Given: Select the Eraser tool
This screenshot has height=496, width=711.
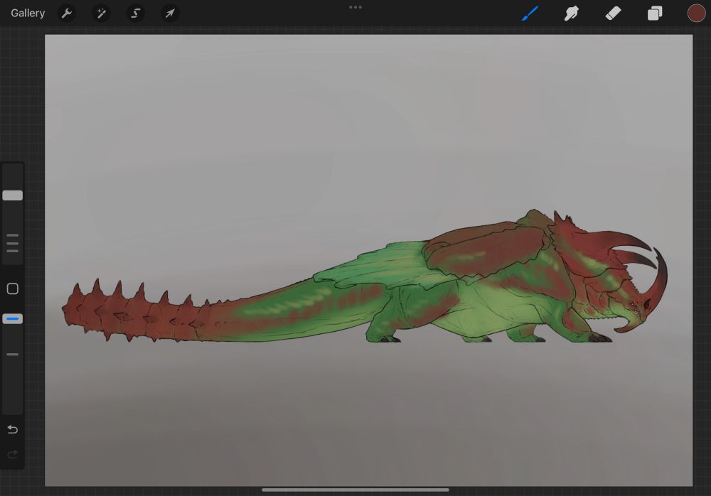Looking at the screenshot, I should click(x=613, y=14).
